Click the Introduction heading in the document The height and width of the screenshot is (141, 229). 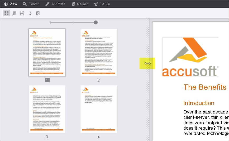(x=199, y=103)
